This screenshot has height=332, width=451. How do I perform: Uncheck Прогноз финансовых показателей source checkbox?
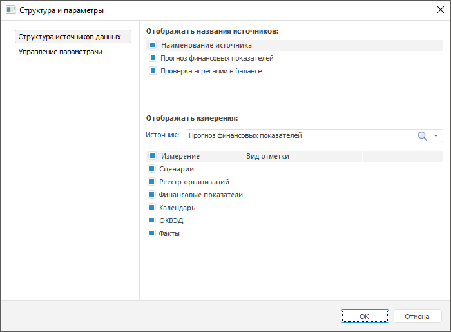[153, 58]
